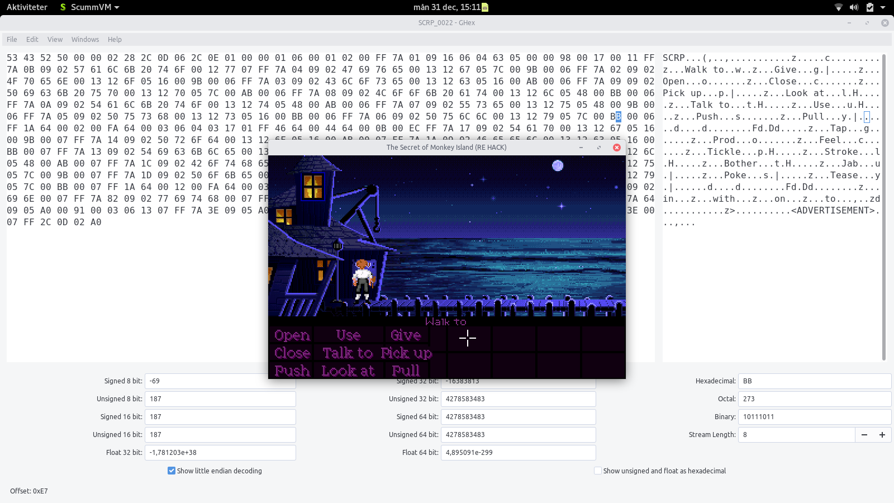The height and width of the screenshot is (503, 894).
Task: Increase the stream length with plus button
Action: click(882, 435)
